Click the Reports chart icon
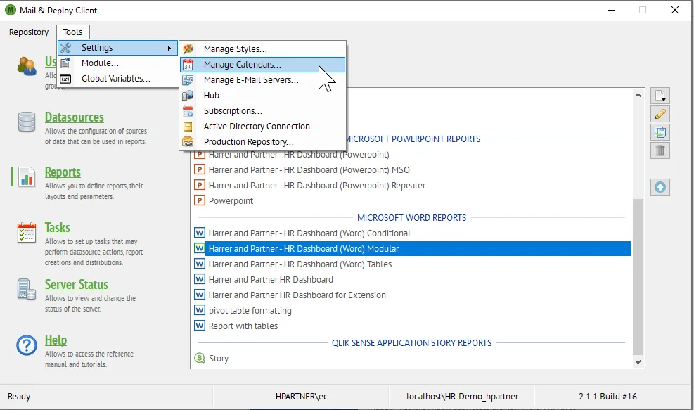694x410 pixels. click(x=27, y=177)
